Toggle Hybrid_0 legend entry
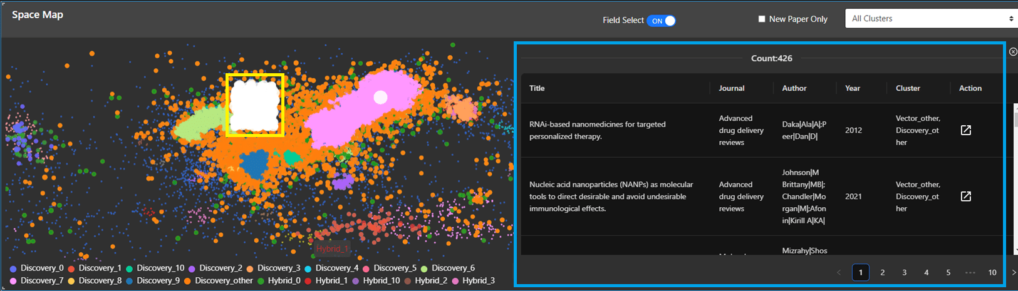This screenshot has height=291, width=1018. 279,280
